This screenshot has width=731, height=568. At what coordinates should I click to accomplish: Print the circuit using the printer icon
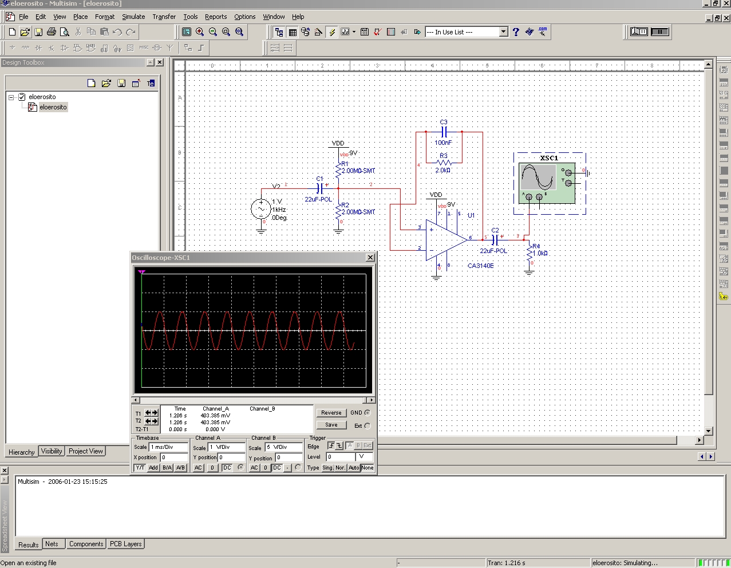tap(52, 32)
